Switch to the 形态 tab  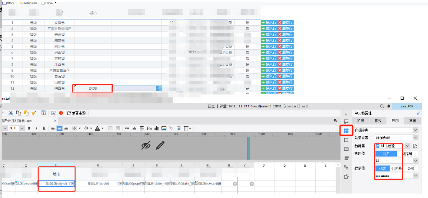395,121
